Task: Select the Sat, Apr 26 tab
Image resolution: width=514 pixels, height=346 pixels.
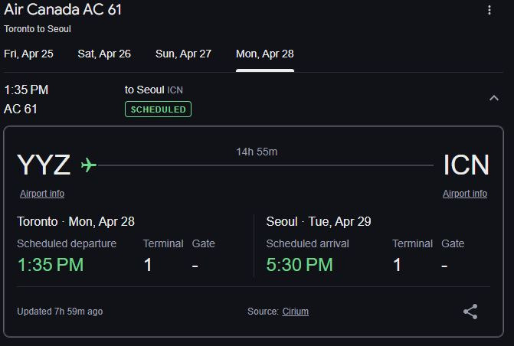Action: (104, 54)
